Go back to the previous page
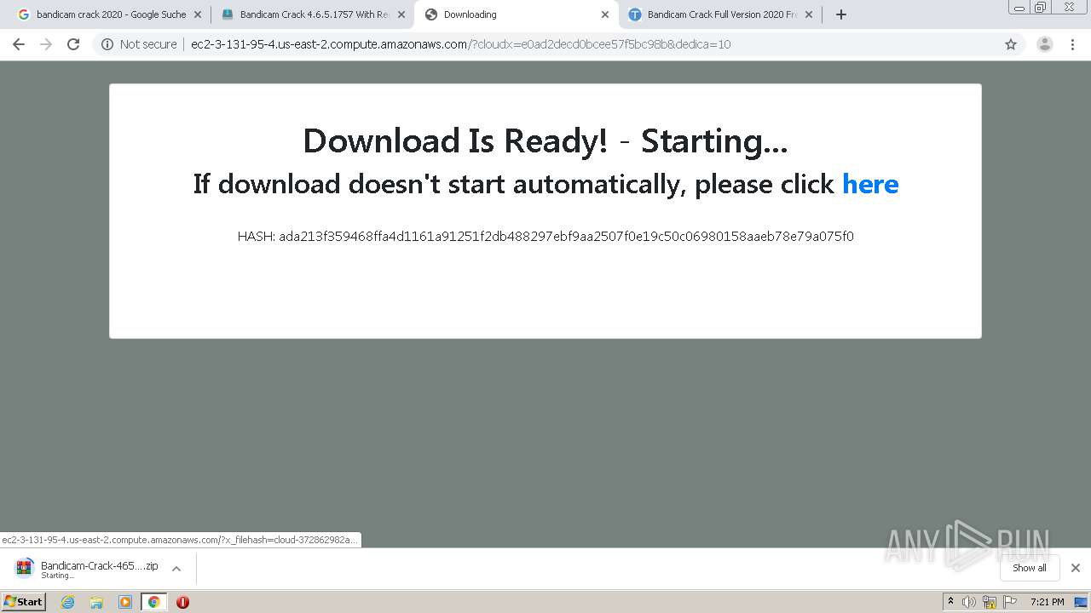 click(19, 44)
